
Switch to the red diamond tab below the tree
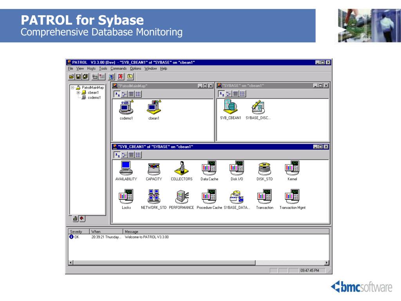pos(82,219)
